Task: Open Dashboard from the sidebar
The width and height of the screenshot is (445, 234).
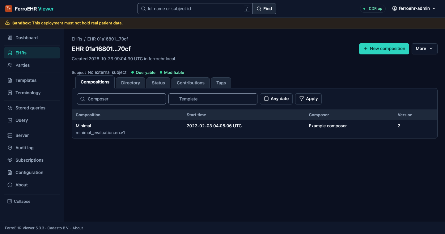Action: 32,38
